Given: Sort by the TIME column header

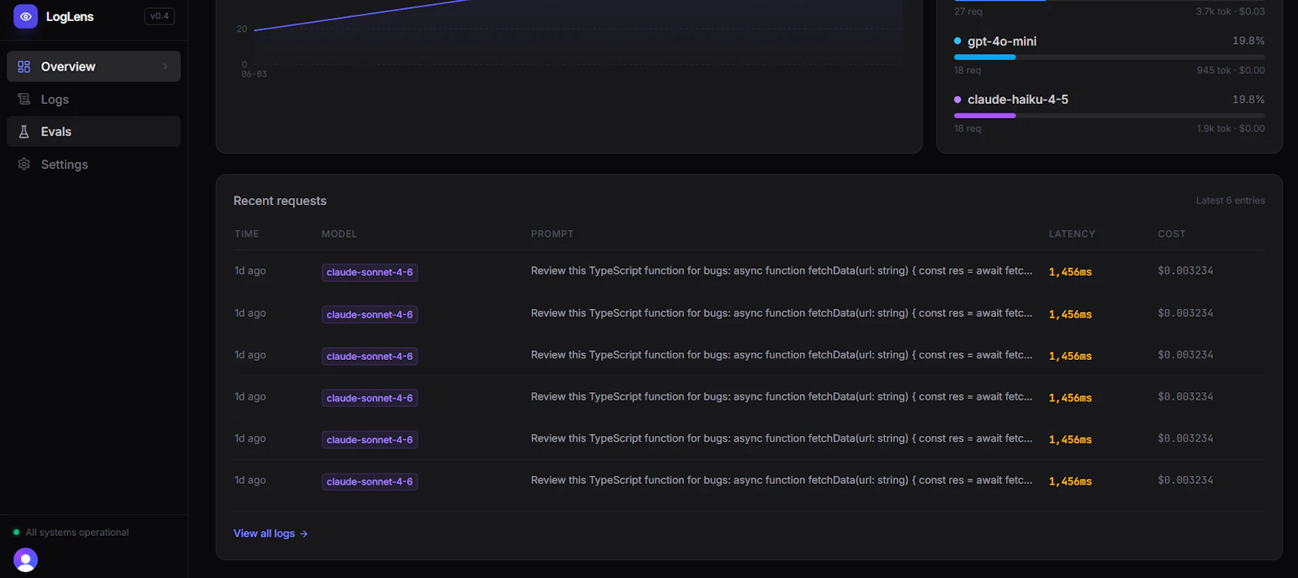Looking at the screenshot, I should click(x=247, y=234).
